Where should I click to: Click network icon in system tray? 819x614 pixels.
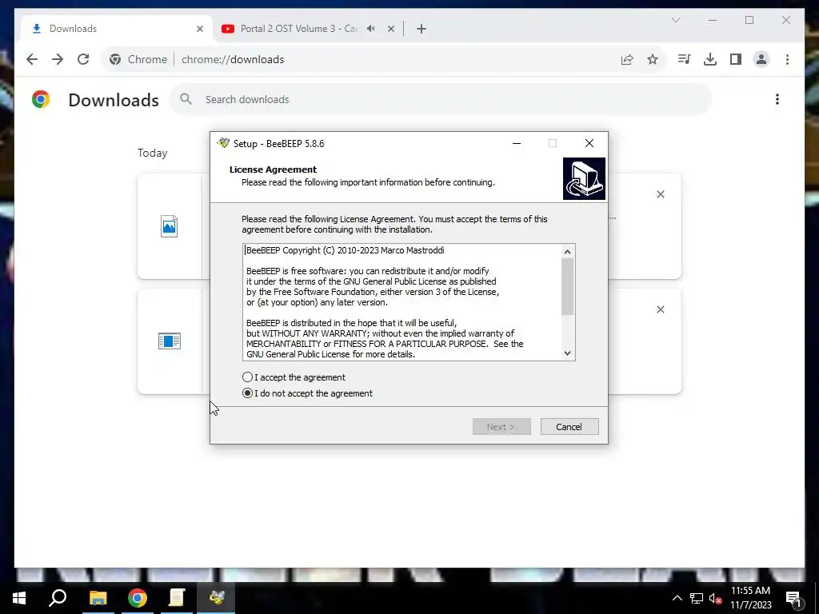(x=697, y=598)
